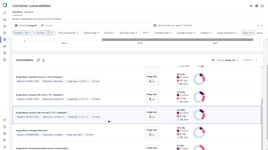Click Image risk card for kube-proxy row
The width and height of the screenshot is (268, 150).
tap(152, 79)
